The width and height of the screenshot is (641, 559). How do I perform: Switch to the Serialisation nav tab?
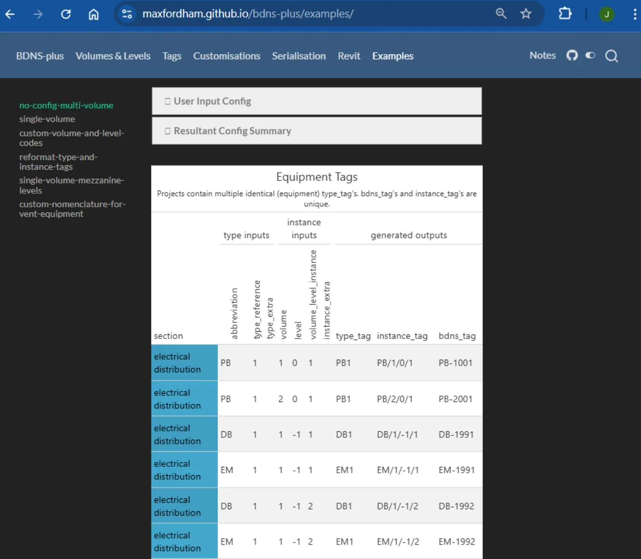299,56
